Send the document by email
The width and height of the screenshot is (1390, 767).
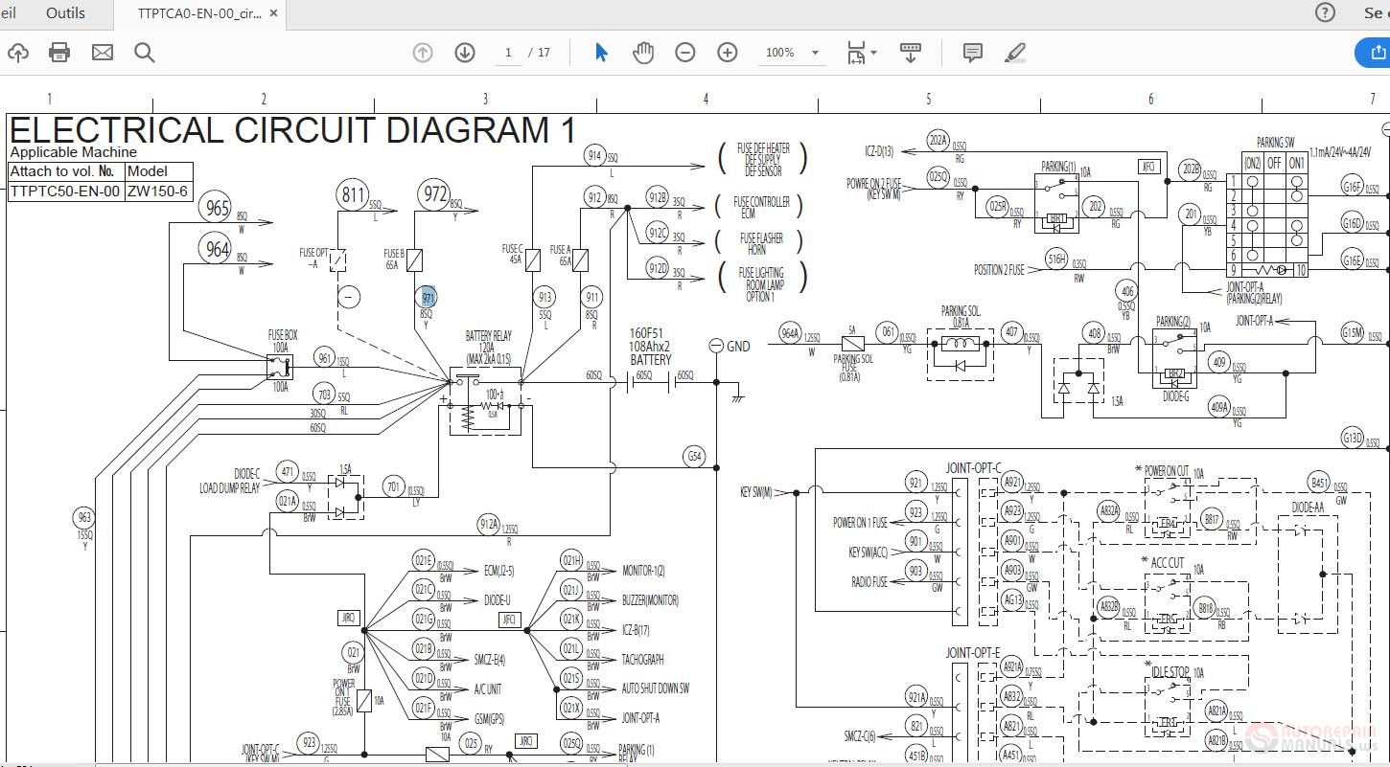[x=102, y=53]
